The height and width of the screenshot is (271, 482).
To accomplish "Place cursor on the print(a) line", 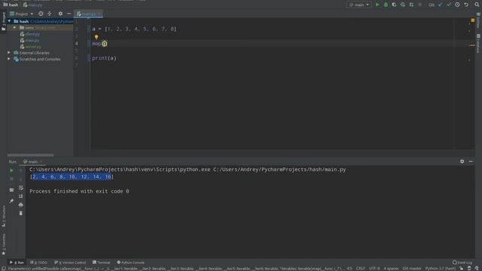I will [x=104, y=58].
